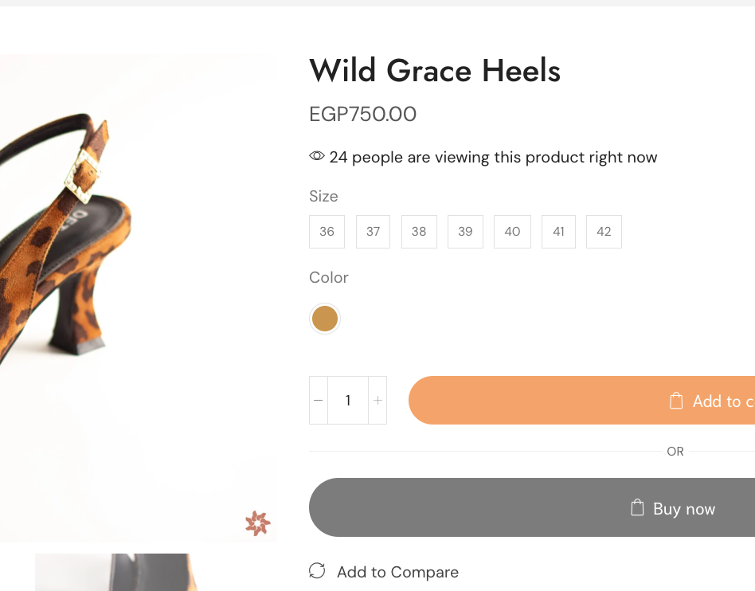
Task: Choose size 38
Action: click(419, 232)
